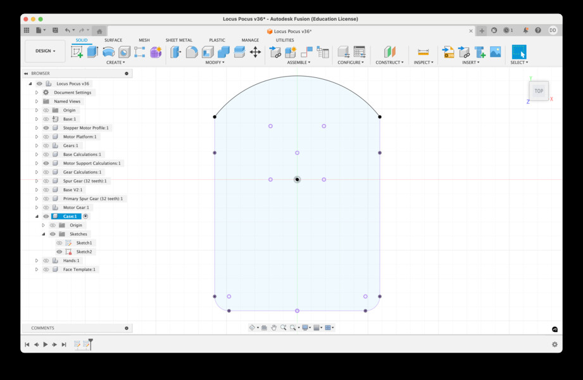Select the Pan hand tool

pyautogui.click(x=273, y=327)
